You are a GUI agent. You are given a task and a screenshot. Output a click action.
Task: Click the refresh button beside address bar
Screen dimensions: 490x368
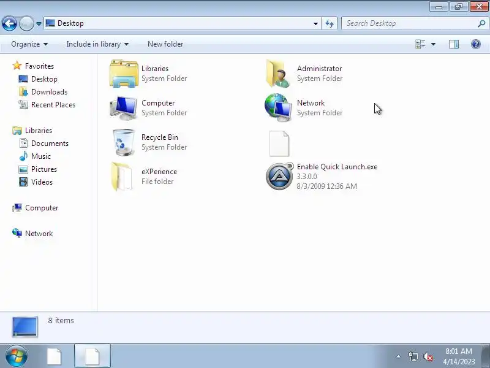click(330, 23)
